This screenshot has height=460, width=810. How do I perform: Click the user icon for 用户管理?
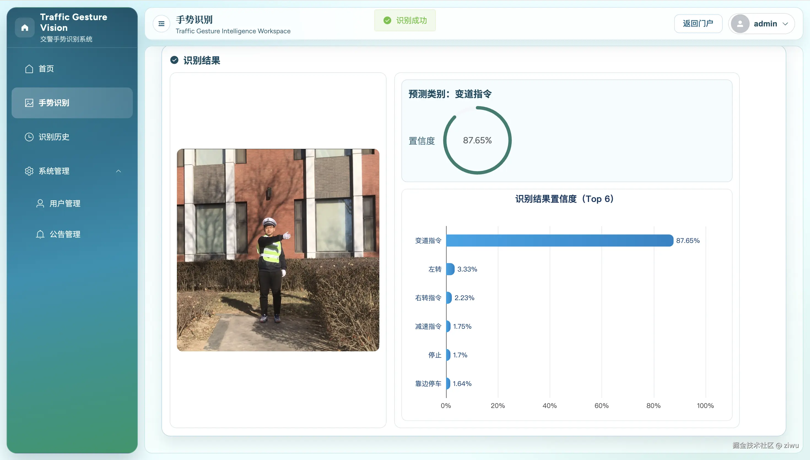pyautogui.click(x=40, y=204)
